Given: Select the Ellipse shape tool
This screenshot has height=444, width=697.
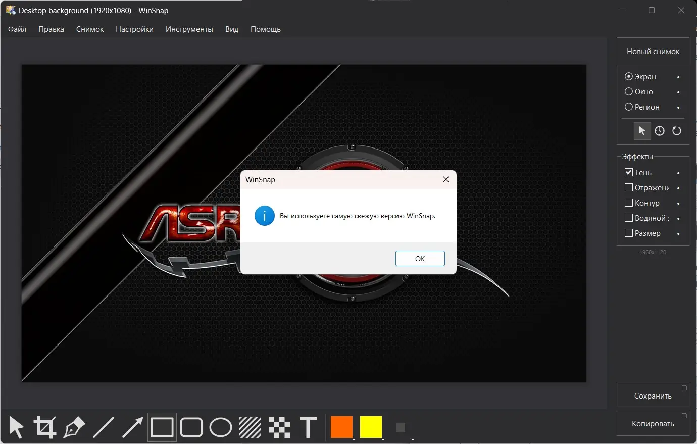Looking at the screenshot, I should point(221,427).
